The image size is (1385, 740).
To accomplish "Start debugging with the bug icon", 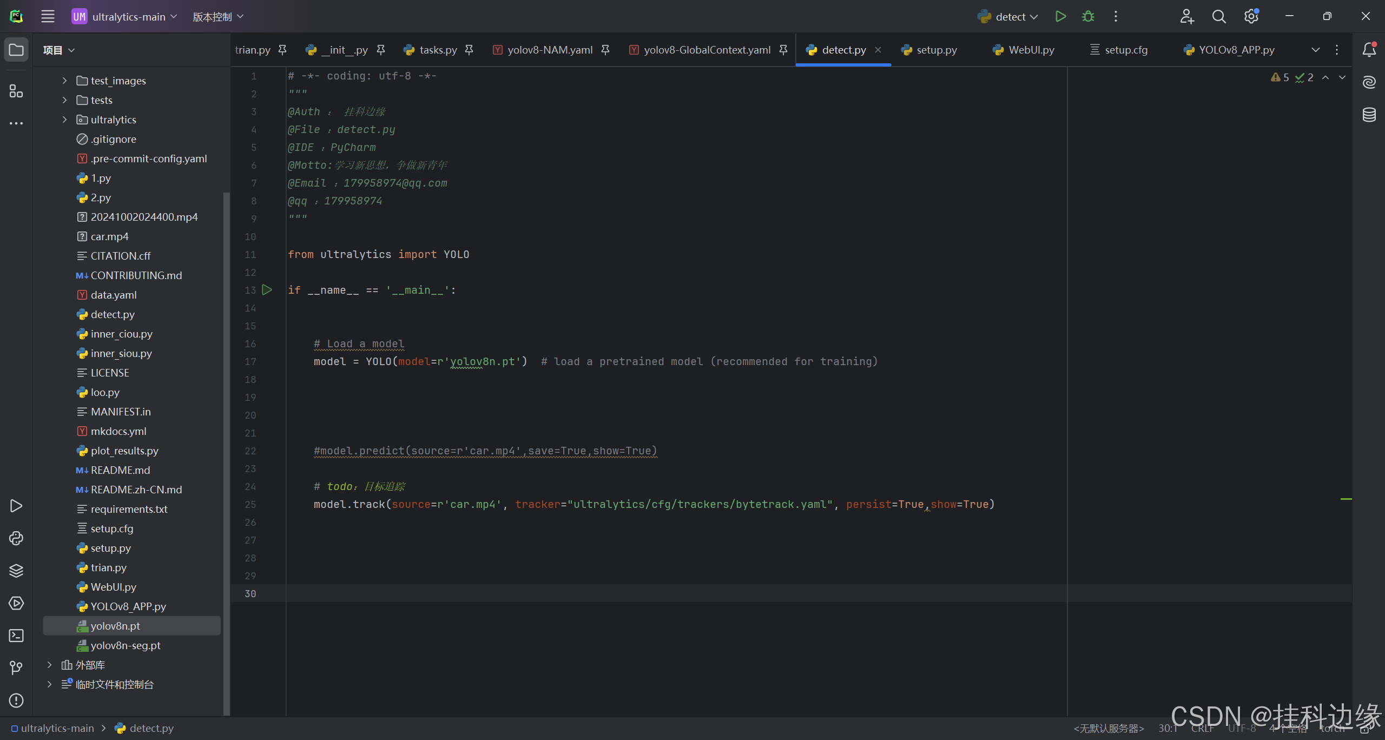I will [x=1088, y=16].
